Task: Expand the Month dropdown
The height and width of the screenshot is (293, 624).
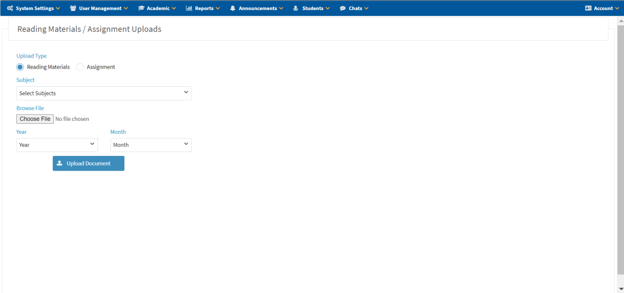Action: [x=151, y=145]
